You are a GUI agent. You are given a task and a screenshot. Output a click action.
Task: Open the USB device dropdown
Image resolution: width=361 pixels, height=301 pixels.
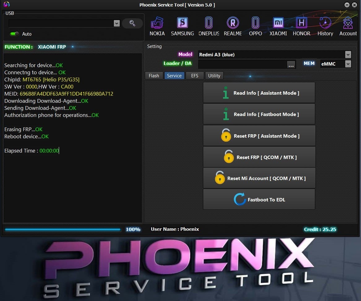[x=117, y=23]
